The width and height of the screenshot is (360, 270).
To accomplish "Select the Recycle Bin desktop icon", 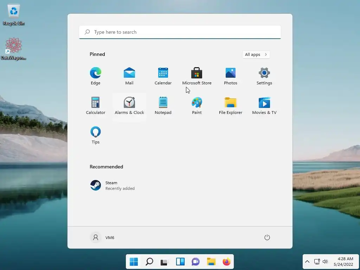I will coord(14,15).
